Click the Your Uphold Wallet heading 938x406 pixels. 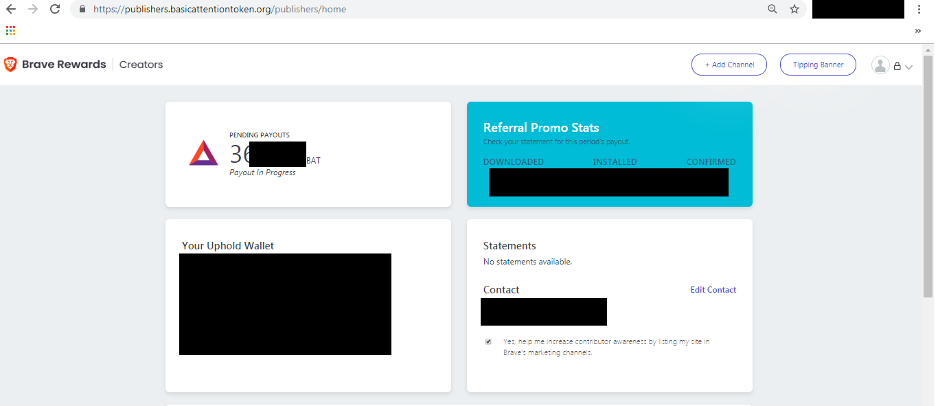tap(228, 246)
